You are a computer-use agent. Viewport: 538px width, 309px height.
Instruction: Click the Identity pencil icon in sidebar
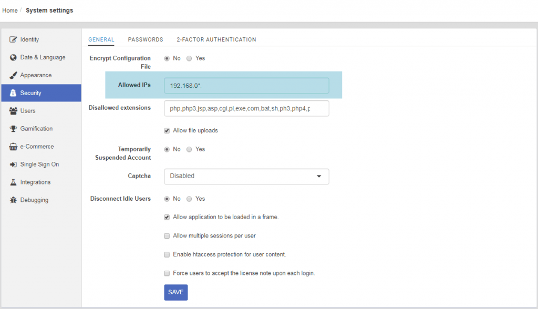pyautogui.click(x=14, y=39)
